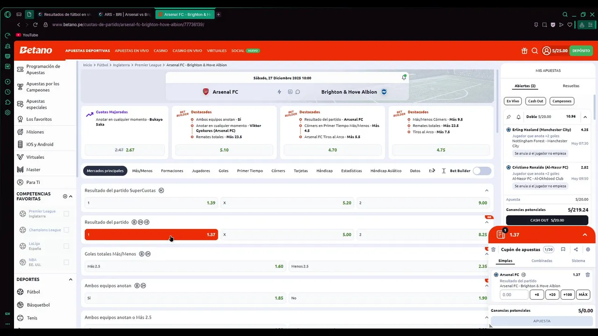Check the Champions League favorite box
The height and width of the screenshot is (336, 598).
tap(66, 230)
